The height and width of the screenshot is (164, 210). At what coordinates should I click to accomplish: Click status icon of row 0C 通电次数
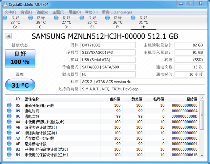coord(9,116)
